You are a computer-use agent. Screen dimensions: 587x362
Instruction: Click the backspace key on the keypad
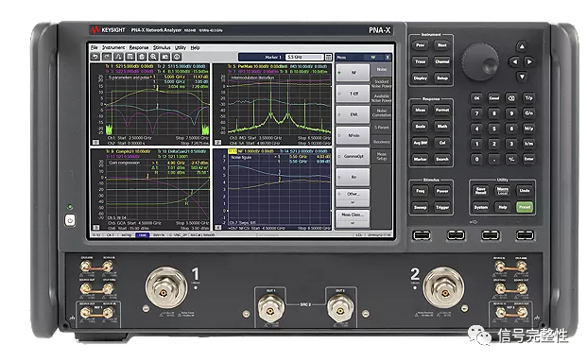[511, 98]
